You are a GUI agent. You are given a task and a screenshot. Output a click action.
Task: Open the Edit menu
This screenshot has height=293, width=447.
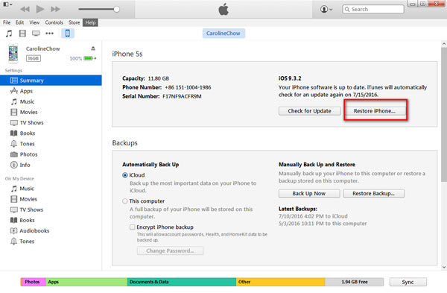pos(19,22)
